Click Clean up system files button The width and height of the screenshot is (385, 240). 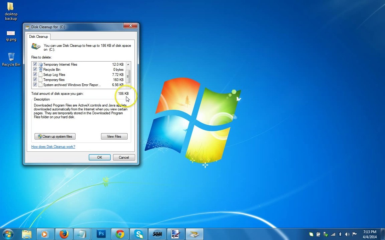point(55,136)
